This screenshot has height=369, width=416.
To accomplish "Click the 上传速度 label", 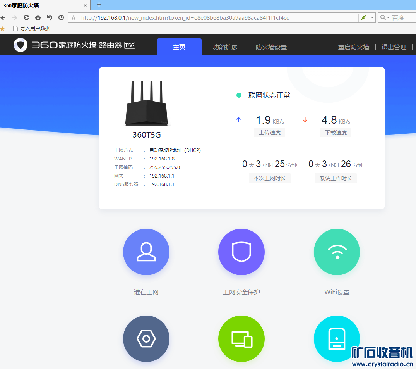I will click(270, 132).
